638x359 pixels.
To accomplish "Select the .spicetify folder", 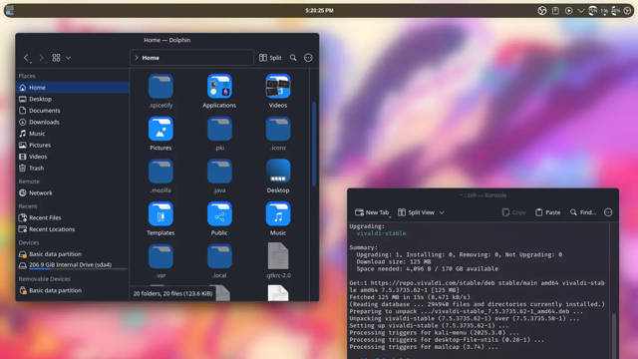I will pyautogui.click(x=160, y=91).
